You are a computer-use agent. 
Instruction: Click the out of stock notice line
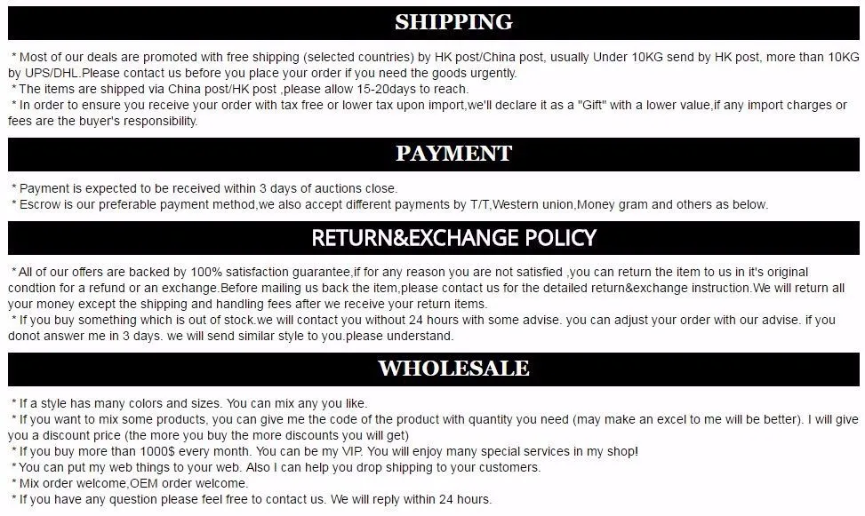(x=423, y=321)
